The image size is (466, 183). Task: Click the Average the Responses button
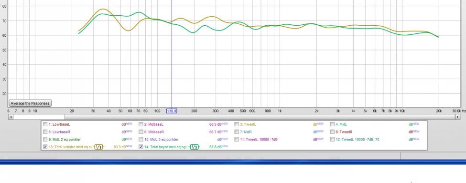30,103
